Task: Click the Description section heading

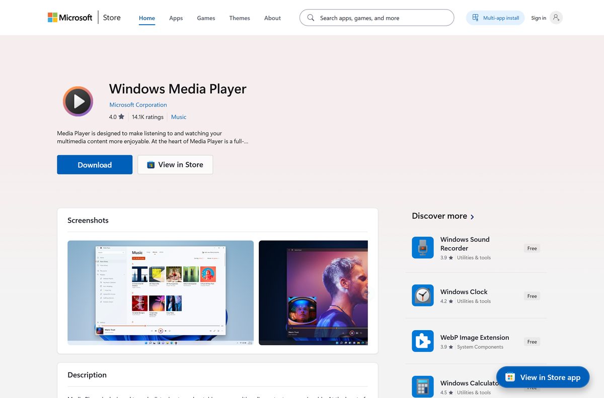Action: coord(87,375)
